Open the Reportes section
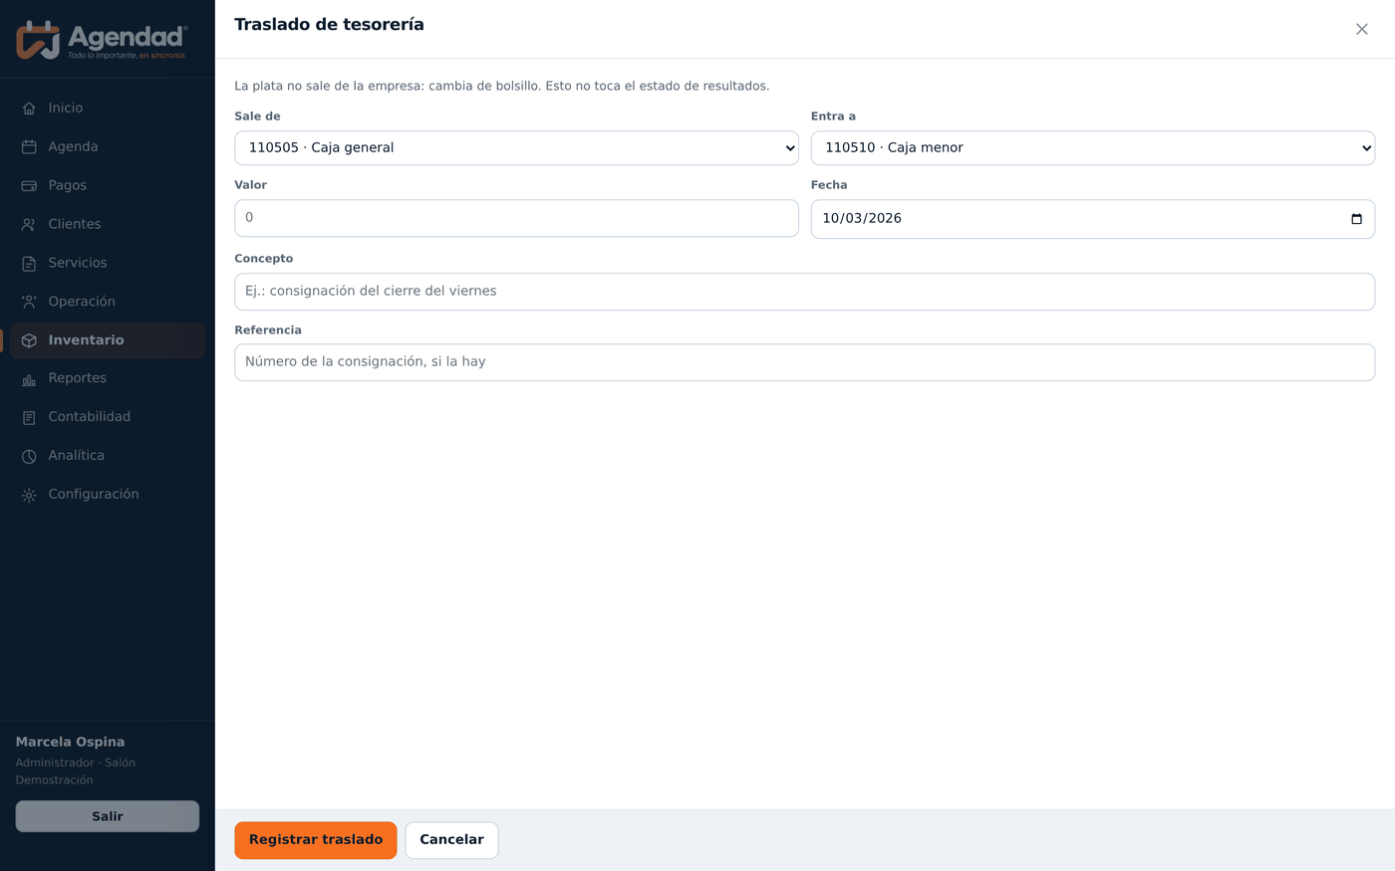Image resolution: width=1395 pixels, height=871 pixels. click(x=108, y=378)
